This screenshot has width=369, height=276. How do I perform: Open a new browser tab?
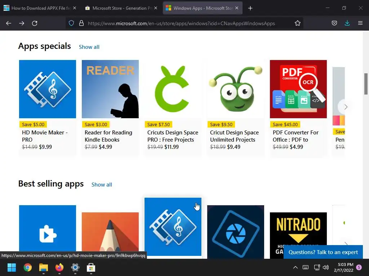tap(250, 8)
